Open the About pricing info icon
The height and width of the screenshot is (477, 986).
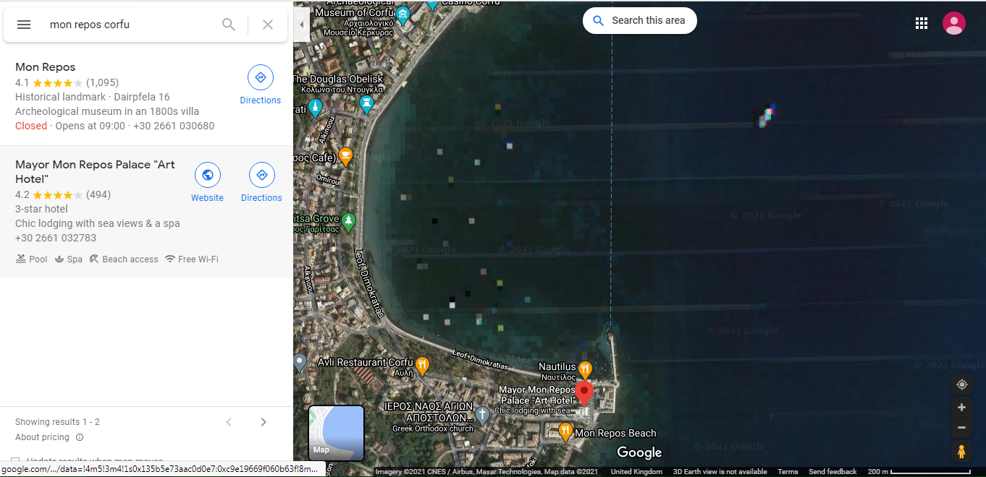[x=80, y=437]
